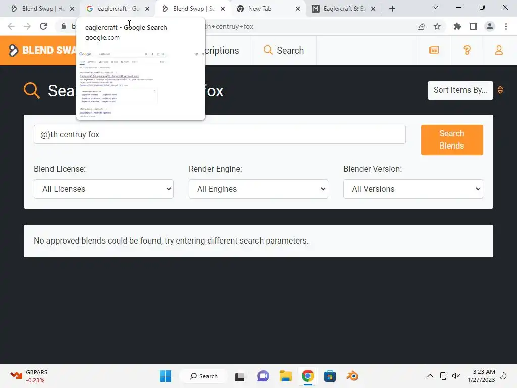This screenshot has width=517, height=388.
Task: Toggle the muted speaker tray icon
Action: point(456,376)
